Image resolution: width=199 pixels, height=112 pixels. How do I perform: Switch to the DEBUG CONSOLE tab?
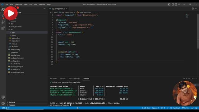(x=74, y=78)
